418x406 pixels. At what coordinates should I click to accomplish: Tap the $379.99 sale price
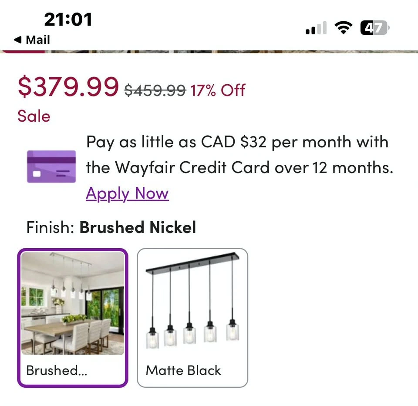coord(68,87)
